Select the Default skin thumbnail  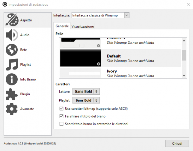(x=81, y=58)
